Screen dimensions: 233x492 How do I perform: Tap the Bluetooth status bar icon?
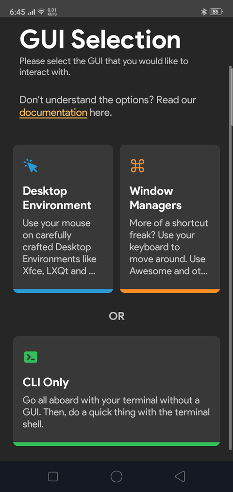[204, 12]
